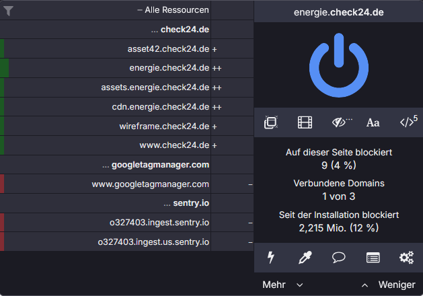Click rule cell of www.googletagmanager.com

click(232, 184)
